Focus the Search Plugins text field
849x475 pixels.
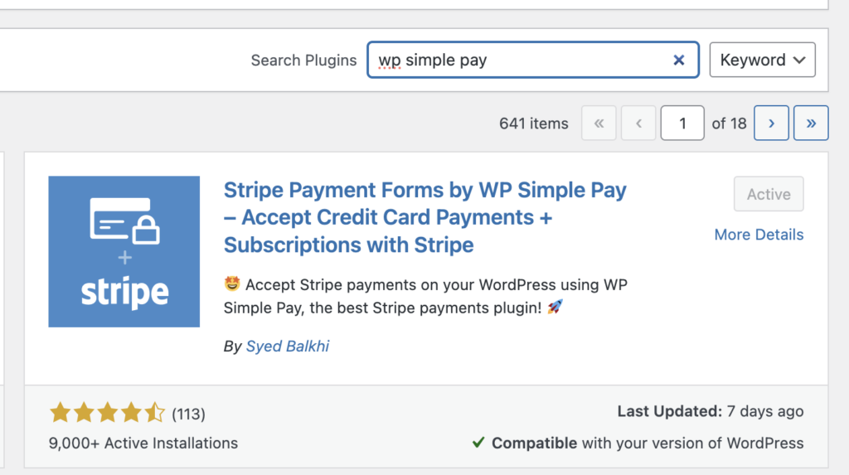pyautogui.click(x=522, y=60)
